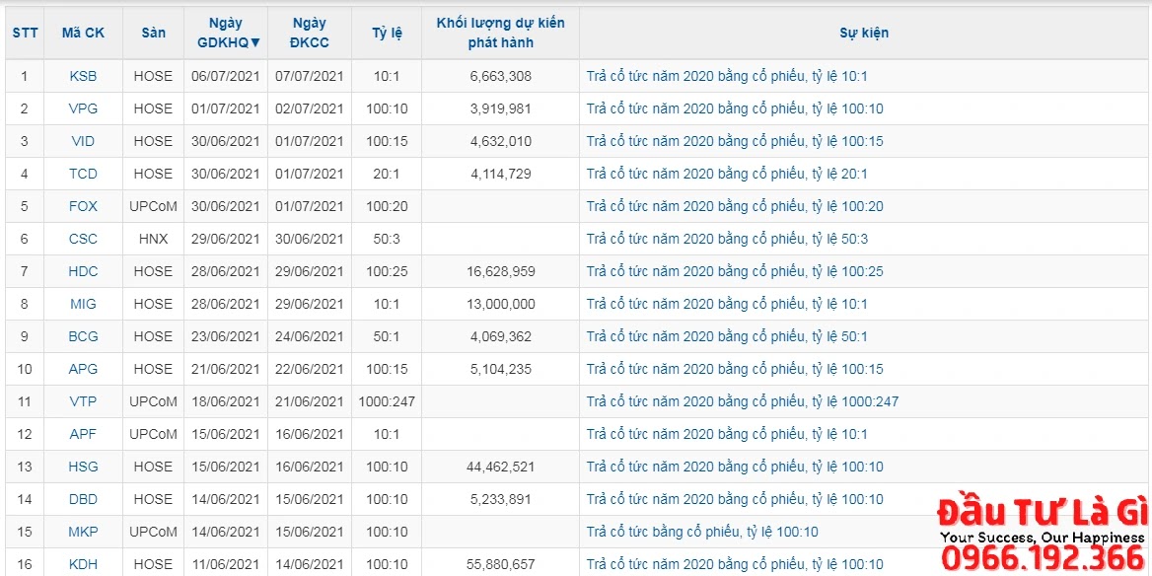Click the Sàn column header
Image resolution: width=1152 pixels, height=576 pixels.
coord(153,34)
